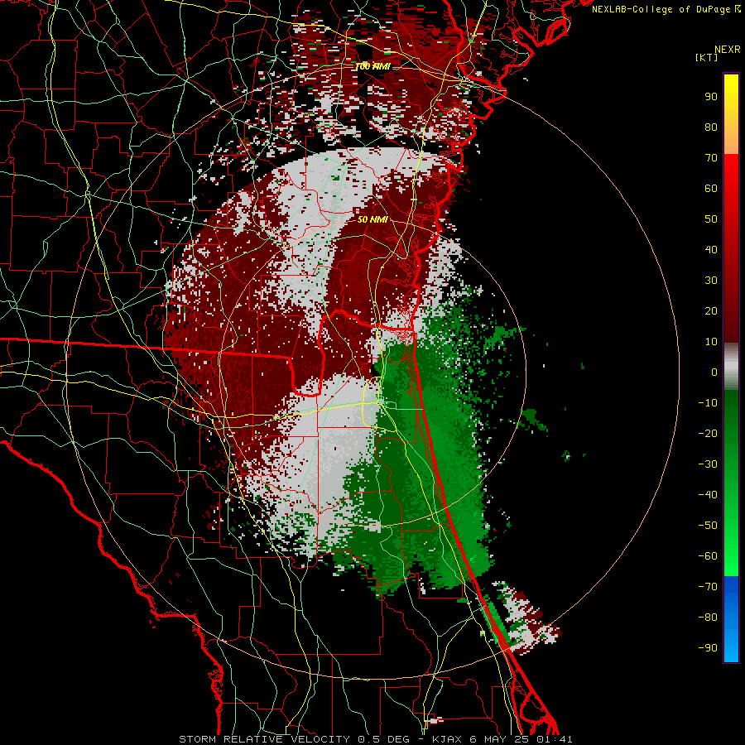This screenshot has width=745, height=745.
Task: Click the 100 NMI range ring label
Action: click(373, 66)
